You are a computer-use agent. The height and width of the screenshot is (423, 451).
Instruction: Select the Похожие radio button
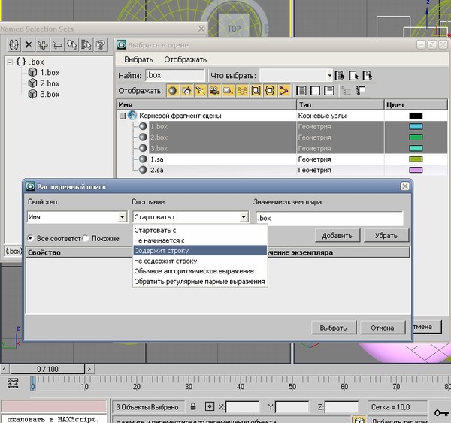tap(86, 238)
